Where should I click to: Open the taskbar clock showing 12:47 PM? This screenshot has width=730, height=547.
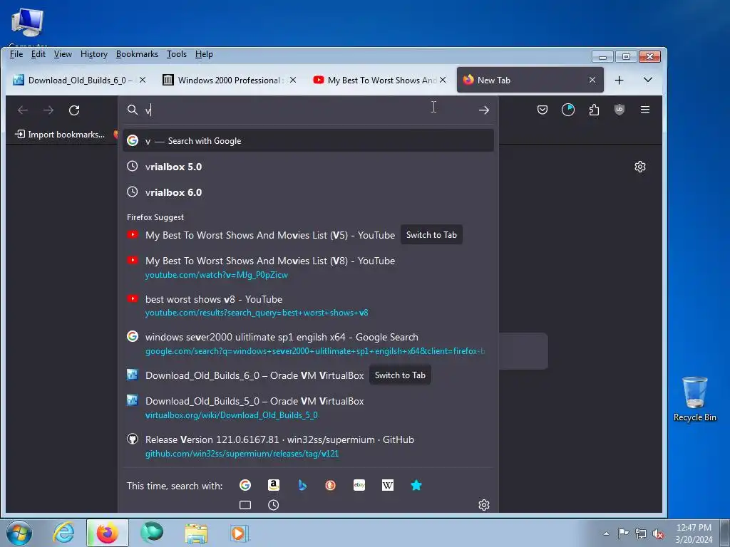point(694,533)
